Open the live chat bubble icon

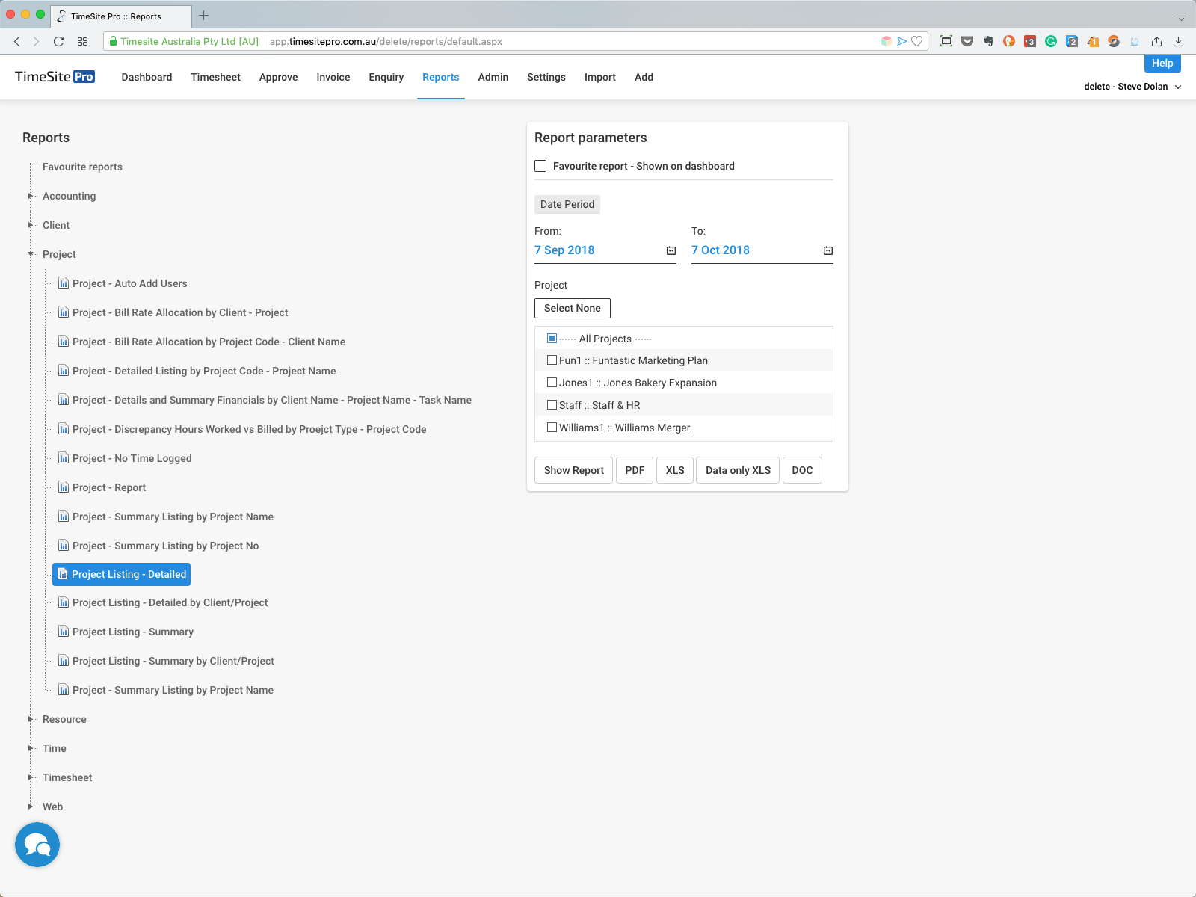[37, 845]
